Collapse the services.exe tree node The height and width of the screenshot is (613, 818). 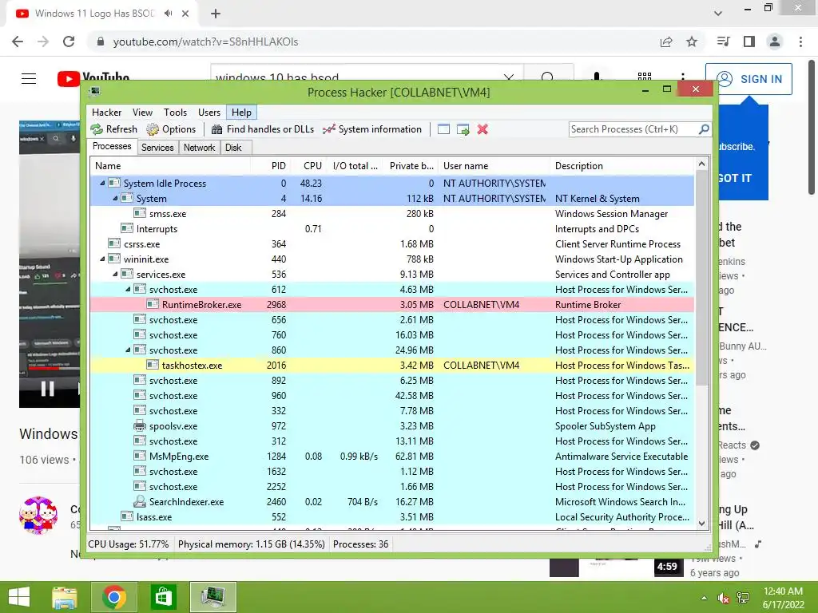click(x=115, y=275)
